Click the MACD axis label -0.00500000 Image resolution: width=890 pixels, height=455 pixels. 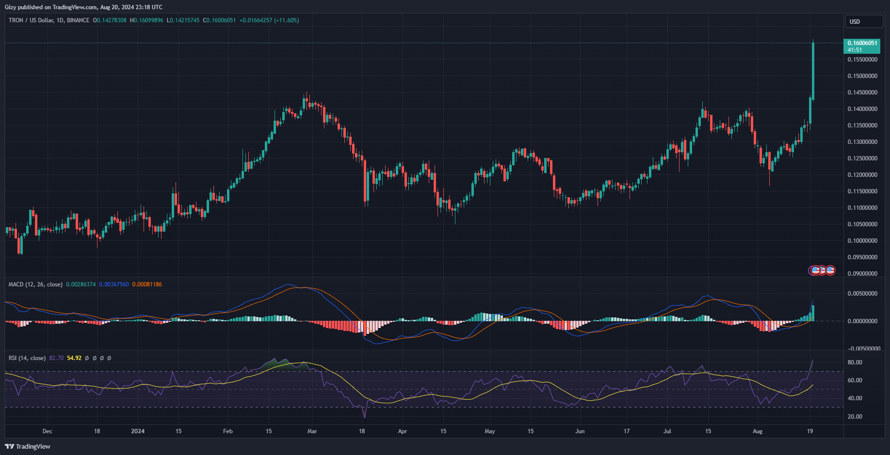click(864, 348)
